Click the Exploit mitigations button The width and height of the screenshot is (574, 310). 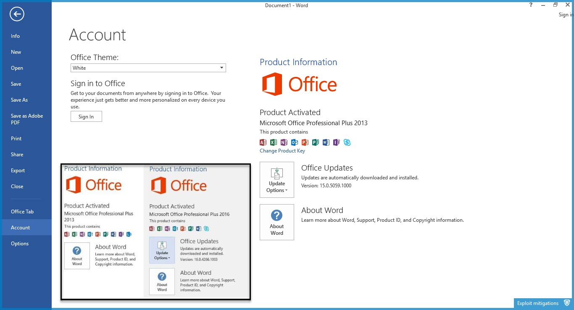(543, 303)
